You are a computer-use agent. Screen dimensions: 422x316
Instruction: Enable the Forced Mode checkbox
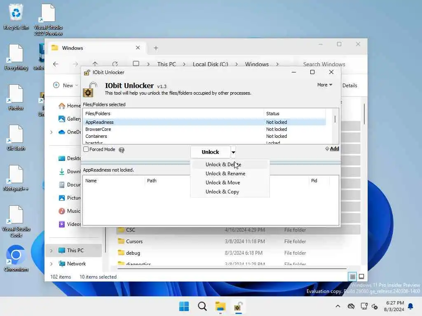click(86, 149)
